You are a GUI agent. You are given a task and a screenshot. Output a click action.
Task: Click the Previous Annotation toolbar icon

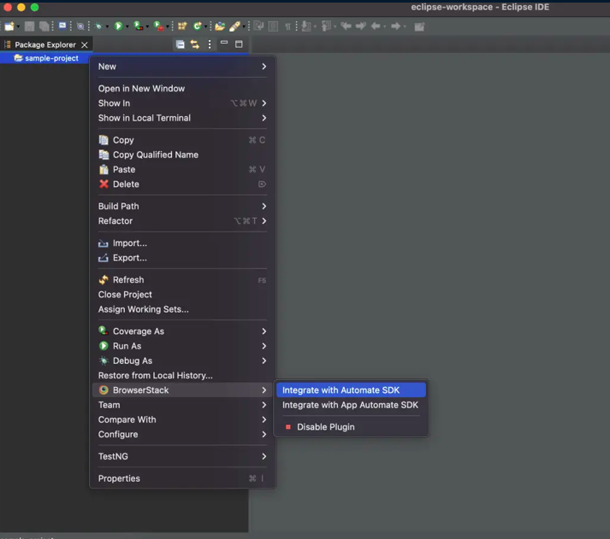point(326,26)
